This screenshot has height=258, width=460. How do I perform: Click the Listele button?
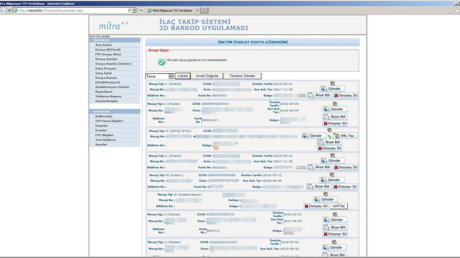182,76
